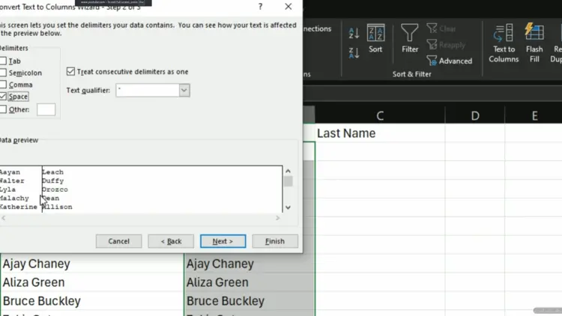562x316 pixels.
Task: Select first-column cell Bruce Buckley
Action: (92, 301)
